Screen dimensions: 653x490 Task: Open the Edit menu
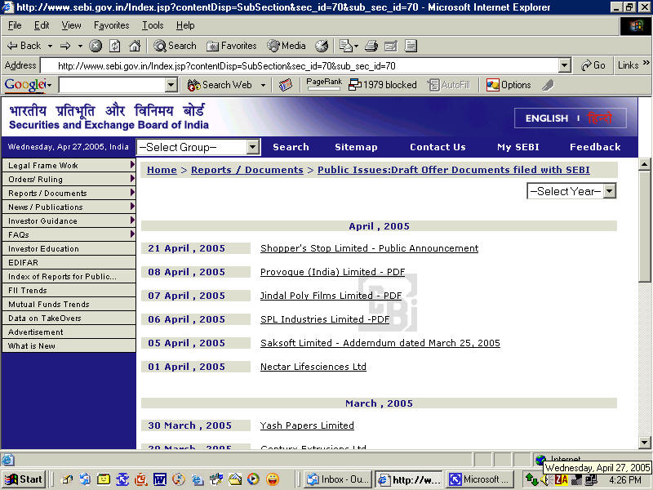(42, 25)
